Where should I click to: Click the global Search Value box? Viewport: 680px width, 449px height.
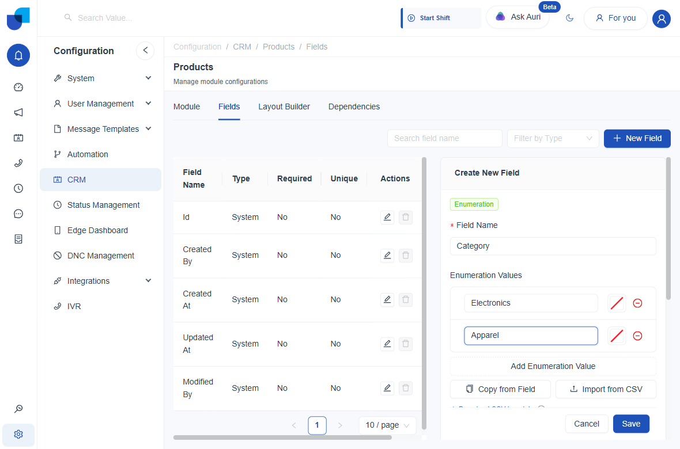105,18
